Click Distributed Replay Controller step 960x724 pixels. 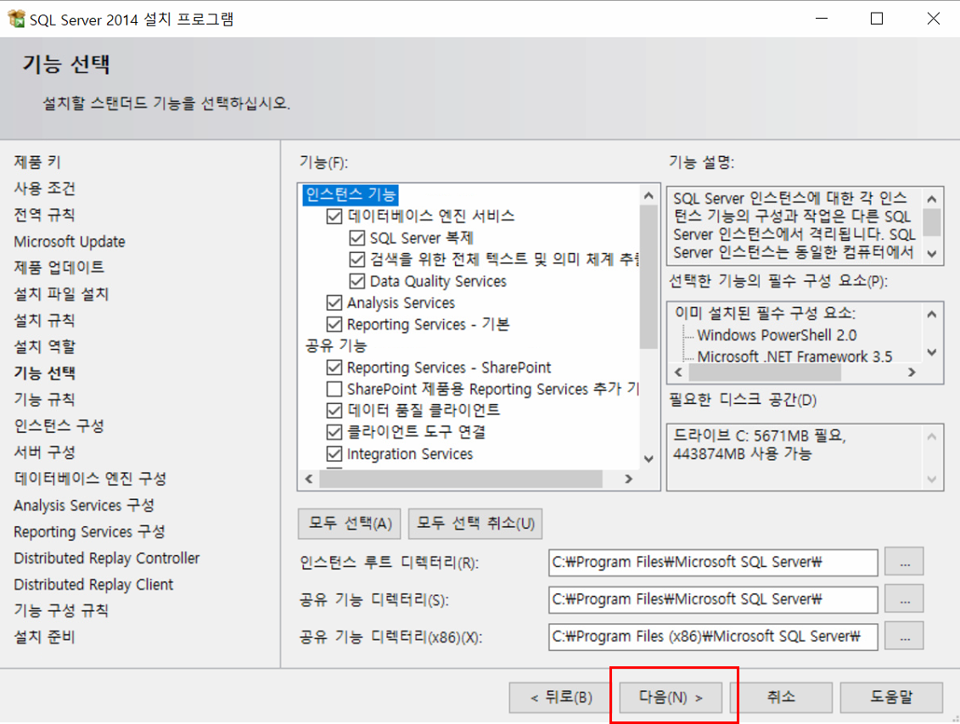(x=107, y=558)
